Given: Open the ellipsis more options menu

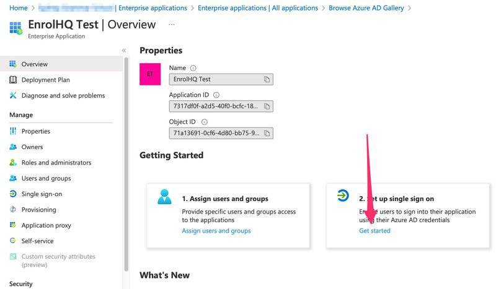Looking at the screenshot, I should click(172, 24).
